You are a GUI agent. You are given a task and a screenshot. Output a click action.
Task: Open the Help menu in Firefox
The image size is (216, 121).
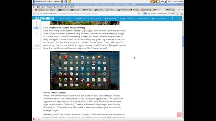(x=72, y=7)
